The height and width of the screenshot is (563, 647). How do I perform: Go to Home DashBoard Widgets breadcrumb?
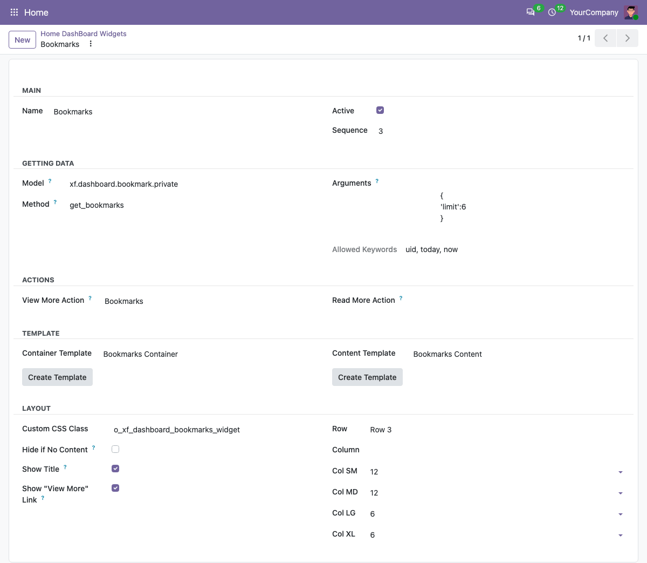tap(84, 33)
